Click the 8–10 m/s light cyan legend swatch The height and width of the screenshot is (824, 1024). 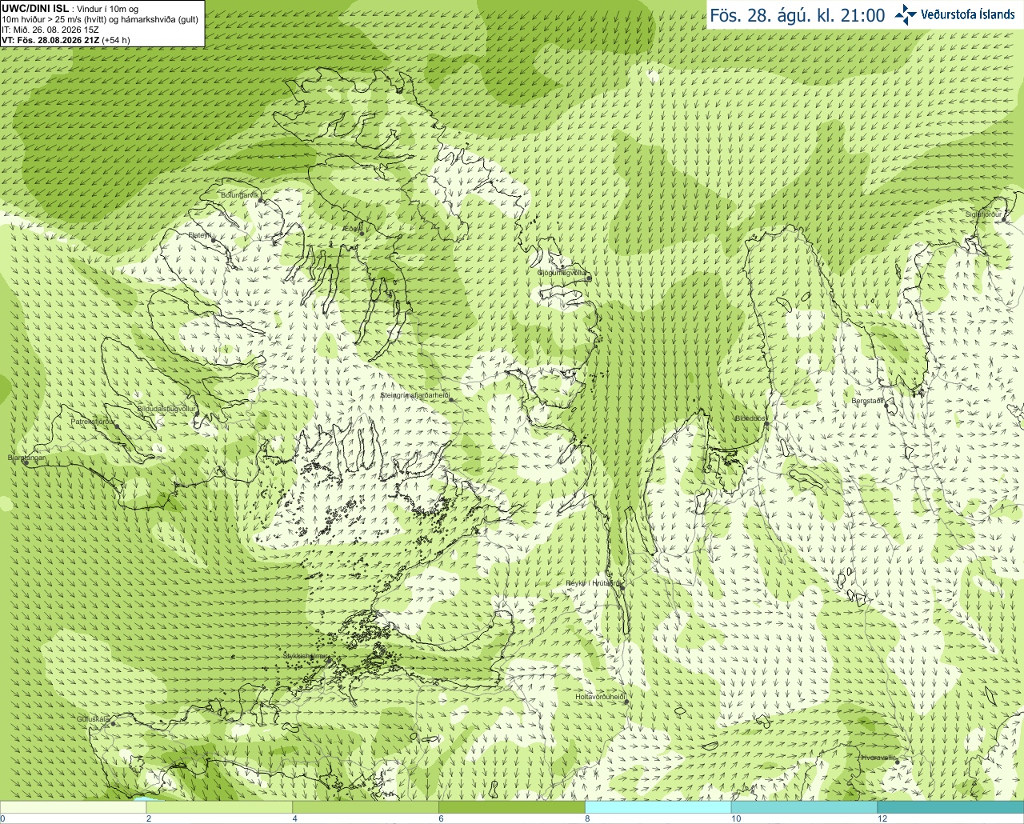click(658, 807)
